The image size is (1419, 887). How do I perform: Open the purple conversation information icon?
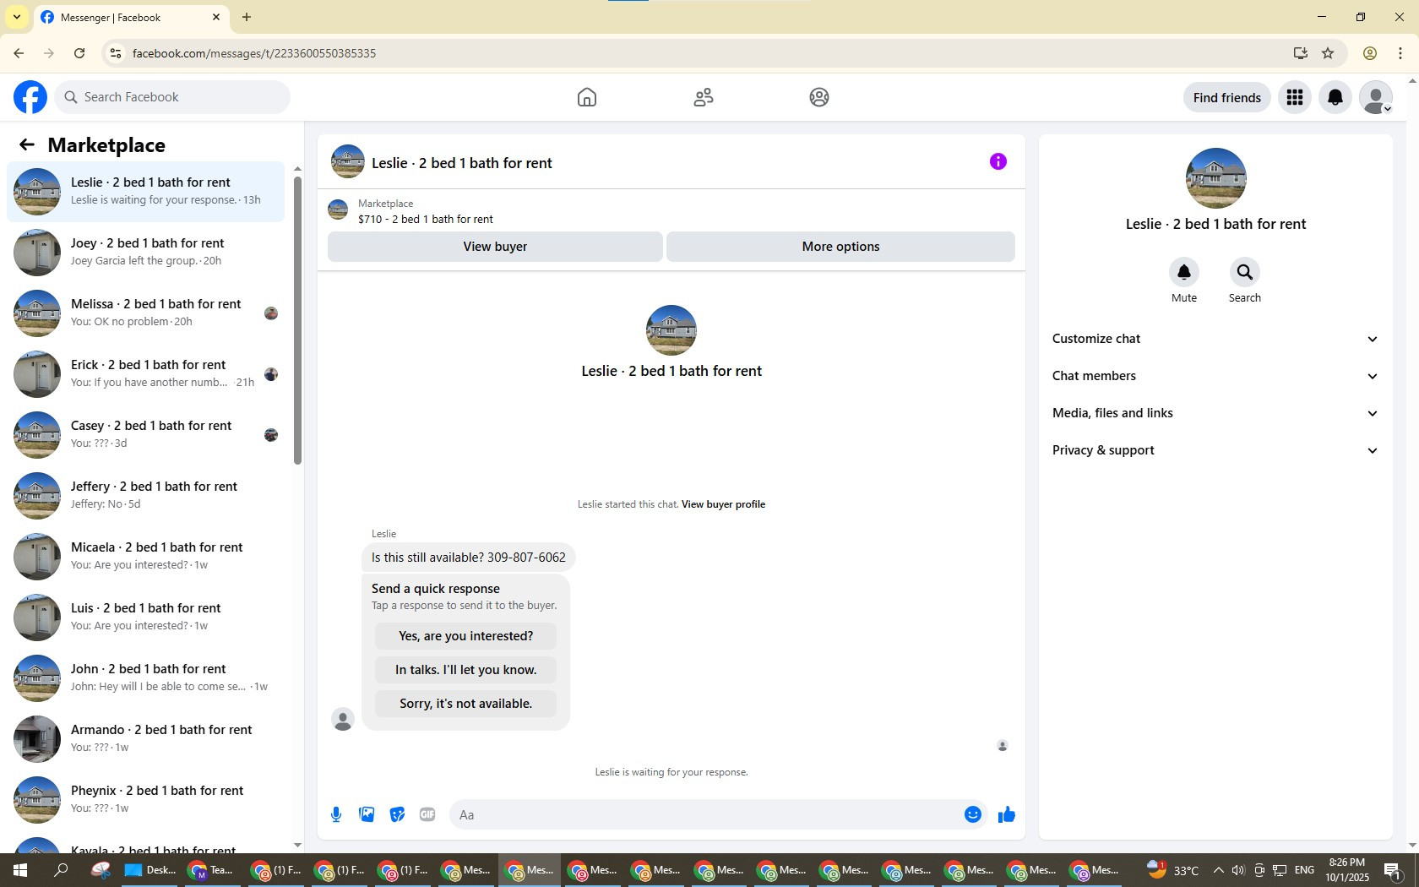point(998,161)
